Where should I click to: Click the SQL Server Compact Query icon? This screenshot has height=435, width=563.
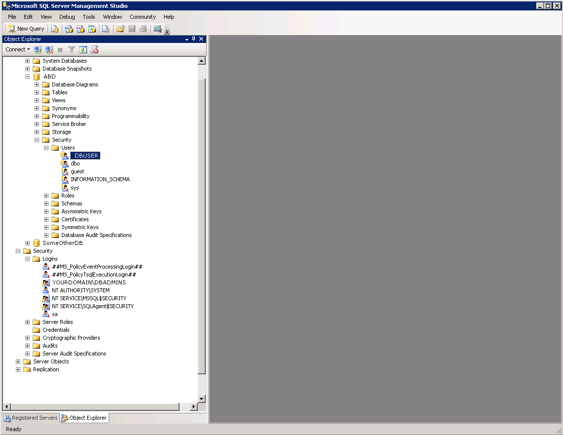[x=106, y=29]
